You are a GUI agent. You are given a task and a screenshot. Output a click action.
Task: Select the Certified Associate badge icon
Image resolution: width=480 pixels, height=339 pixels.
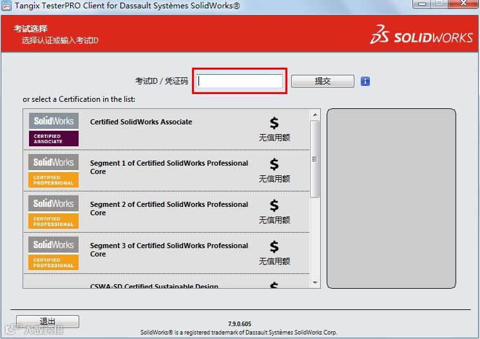(53, 130)
